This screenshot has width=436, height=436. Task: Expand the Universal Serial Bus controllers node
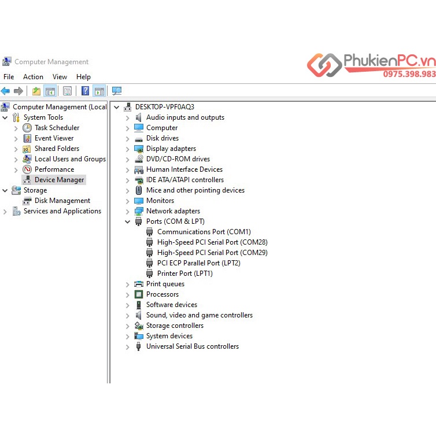[x=128, y=347]
